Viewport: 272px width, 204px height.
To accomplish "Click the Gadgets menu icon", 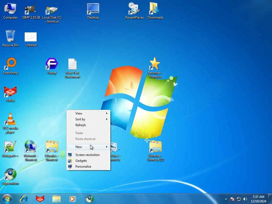I will [70, 161].
